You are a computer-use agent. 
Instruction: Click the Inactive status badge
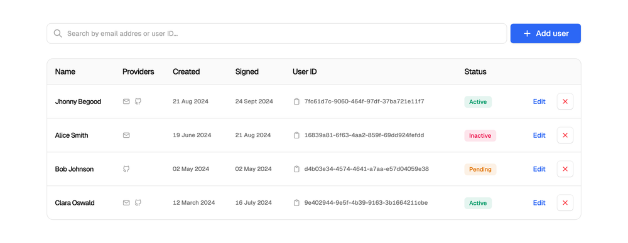coord(480,135)
